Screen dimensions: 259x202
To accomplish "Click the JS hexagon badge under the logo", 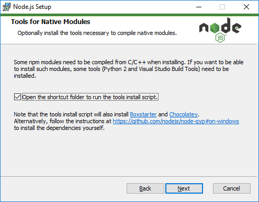I will click(x=220, y=38).
